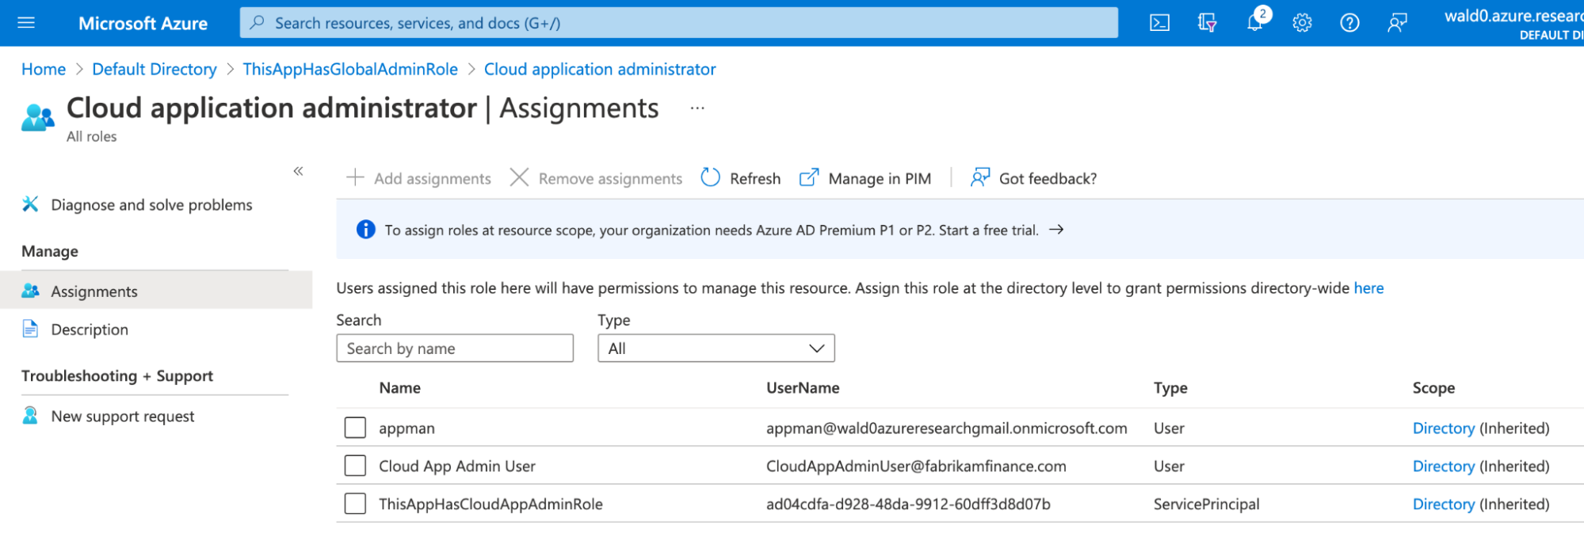
Task: Tick the ThisAppHasCloudAppAdminRole checkbox
Action: 355,504
